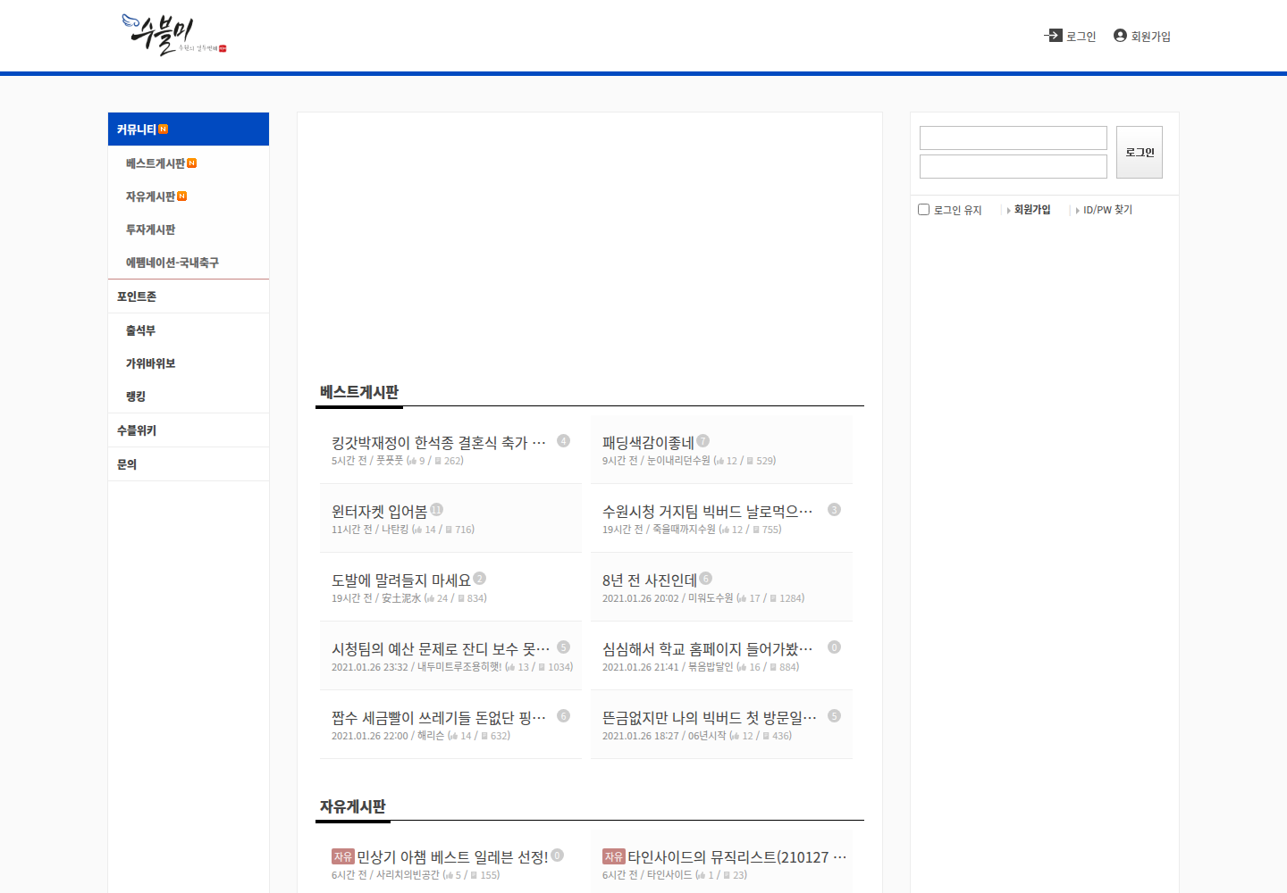The height and width of the screenshot is (893, 1287).
Task: Click comment count badge on 수원시청 거지팀 post
Action: tap(834, 510)
